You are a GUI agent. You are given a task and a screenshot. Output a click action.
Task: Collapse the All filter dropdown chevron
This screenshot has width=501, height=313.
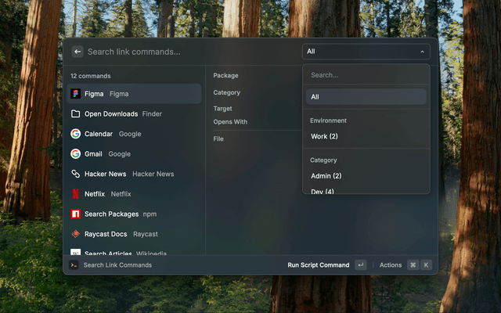click(x=422, y=52)
